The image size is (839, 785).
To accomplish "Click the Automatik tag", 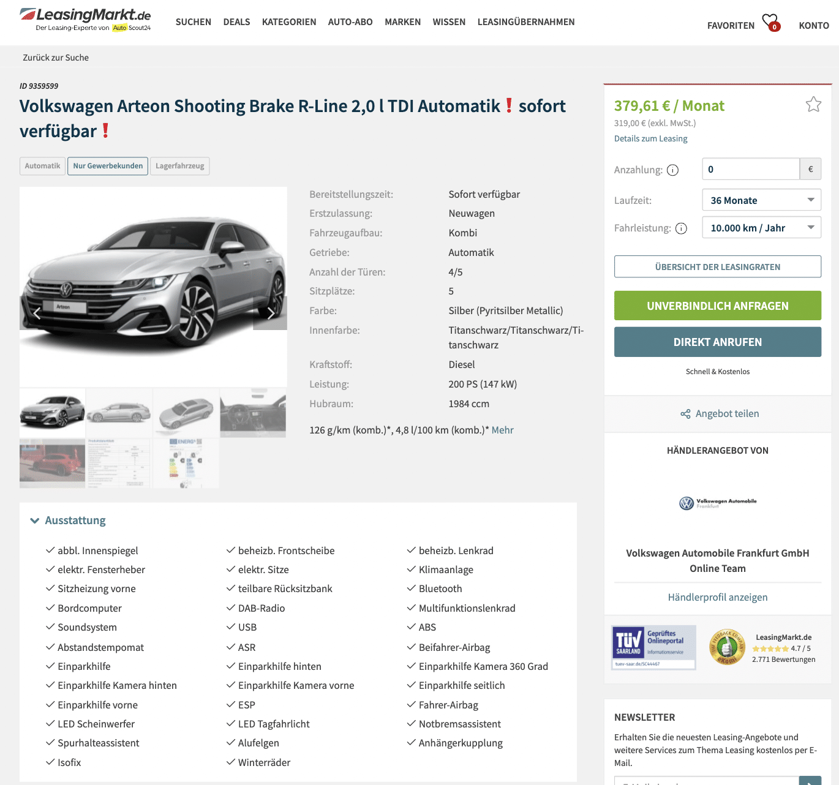I will 43,166.
